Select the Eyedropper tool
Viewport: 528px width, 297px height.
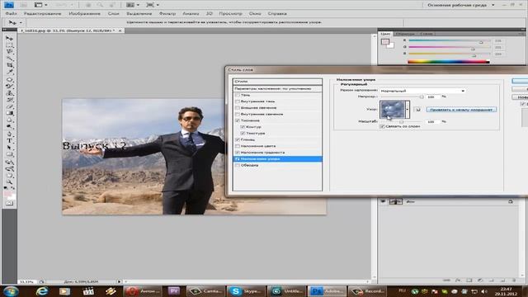tap(9, 72)
